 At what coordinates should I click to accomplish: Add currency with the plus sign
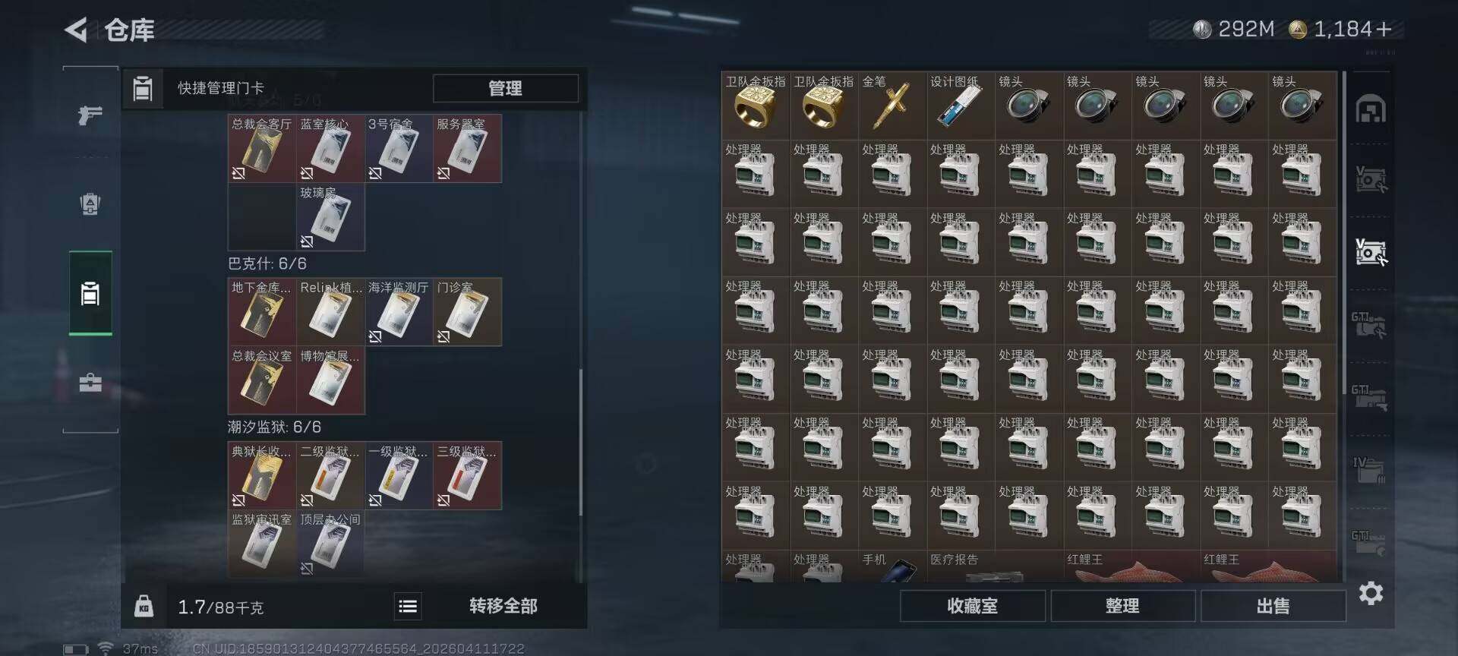coord(1384,30)
